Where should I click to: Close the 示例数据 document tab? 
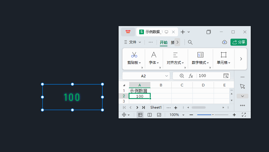tap(173, 32)
